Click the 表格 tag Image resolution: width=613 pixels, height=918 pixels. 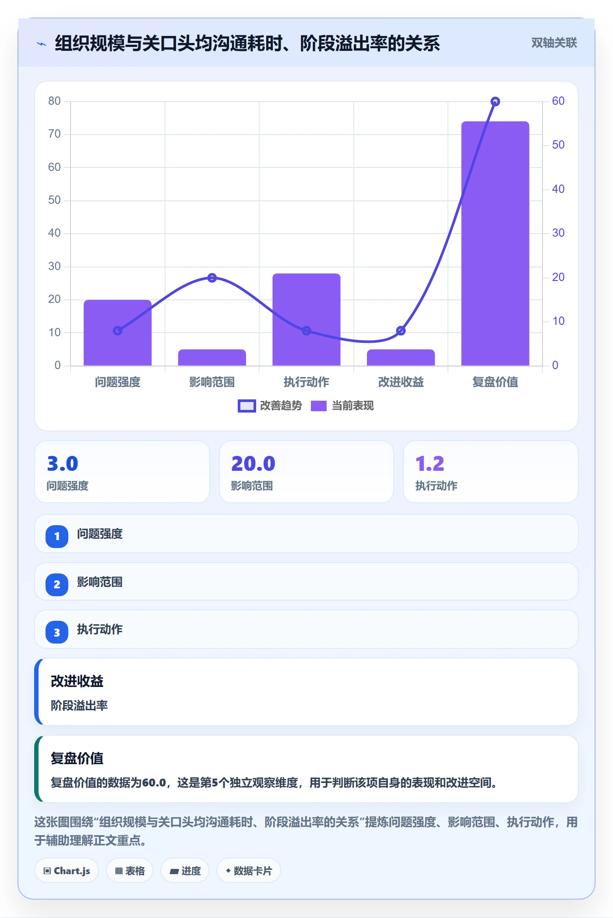pyautogui.click(x=130, y=871)
